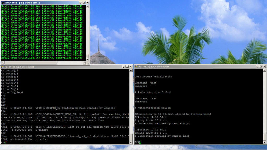This screenshot has width=267, height=150.
Task: Click scroll down arrow in PuTTY R1 window
Action: tap(131, 142)
